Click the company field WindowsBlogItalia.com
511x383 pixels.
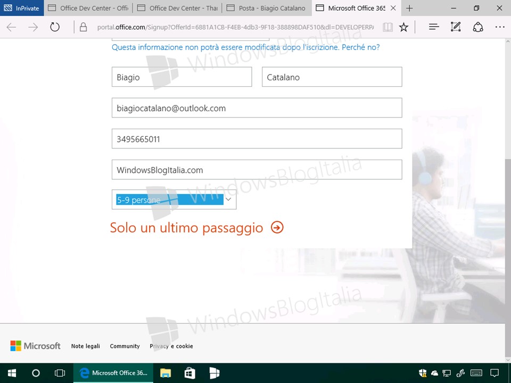point(257,170)
